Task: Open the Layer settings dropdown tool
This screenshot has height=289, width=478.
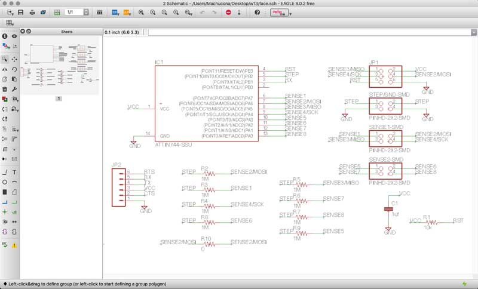Action: 5,46
